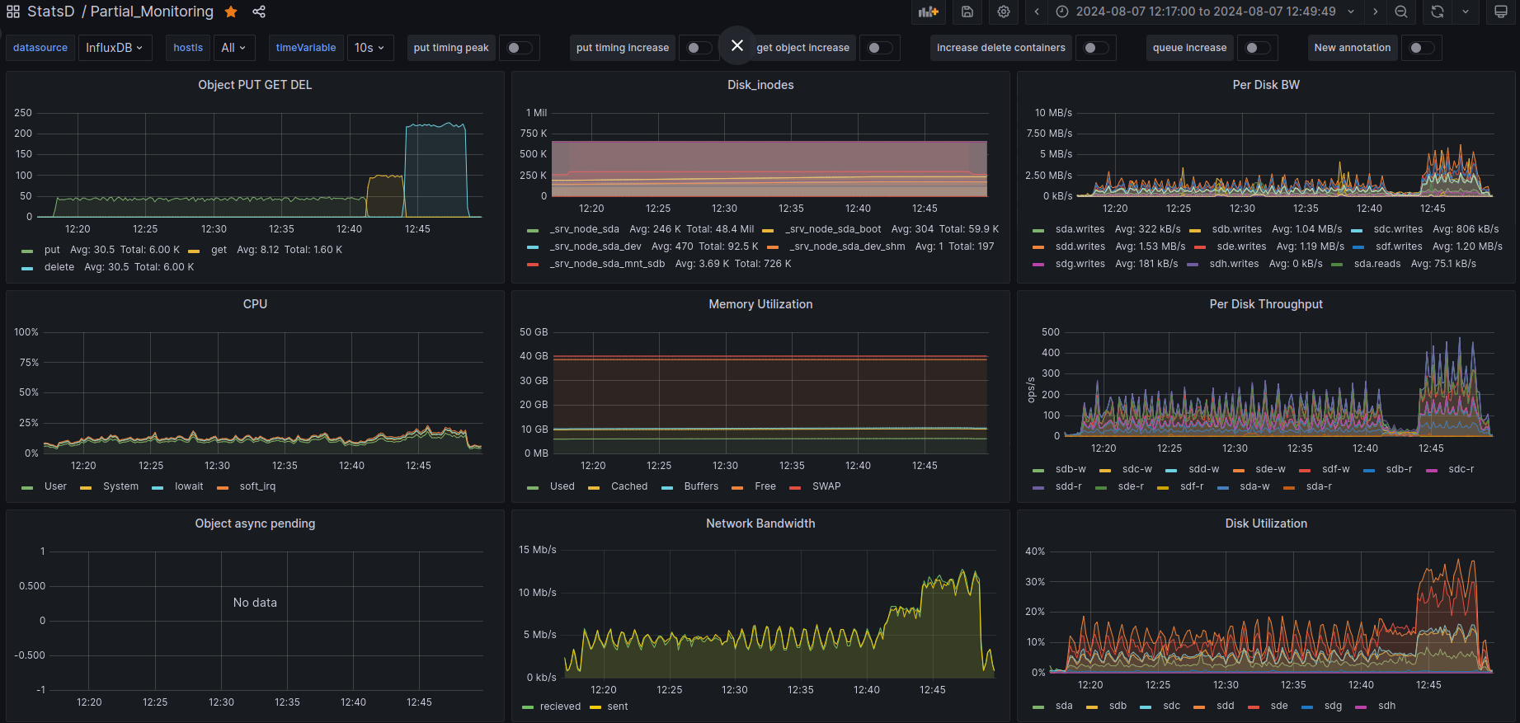Open the Network Bandwidth panel title menu
The image size is (1520, 723).
pos(760,523)
